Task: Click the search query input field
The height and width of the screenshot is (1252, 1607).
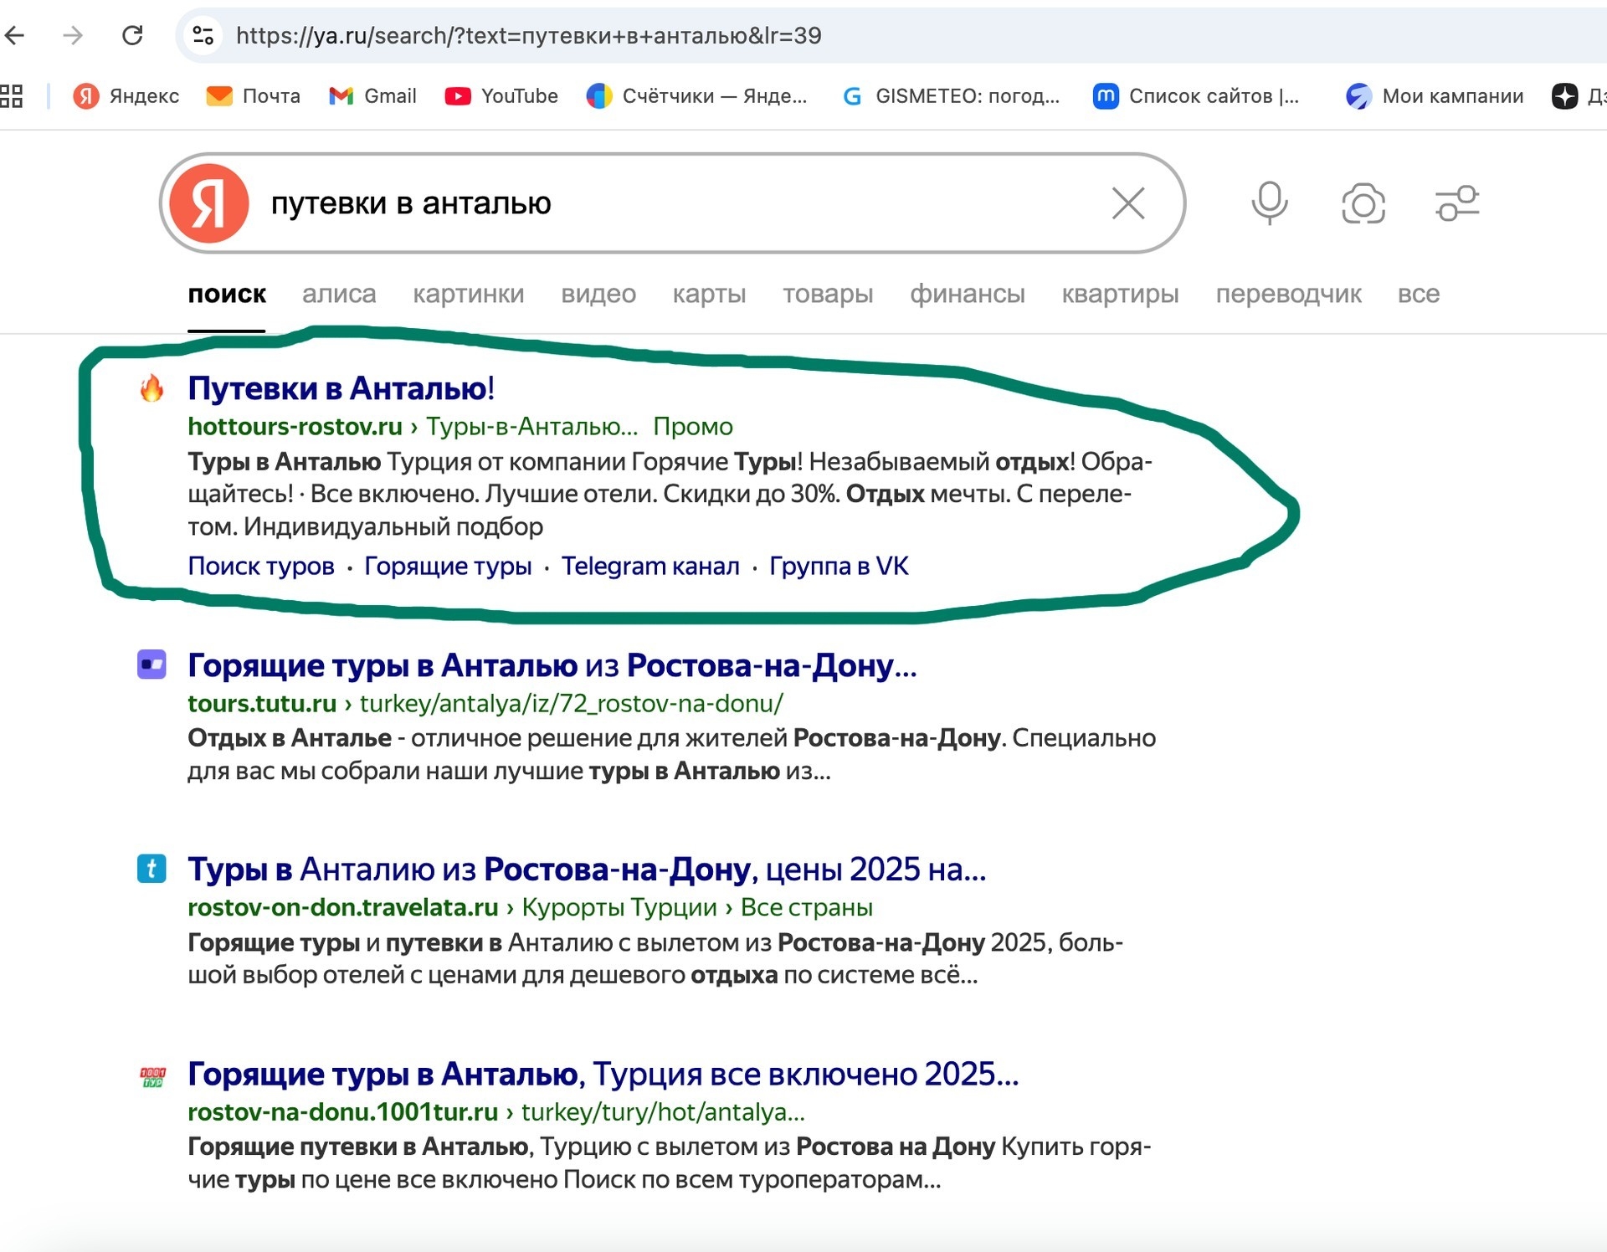Action: 670,203
